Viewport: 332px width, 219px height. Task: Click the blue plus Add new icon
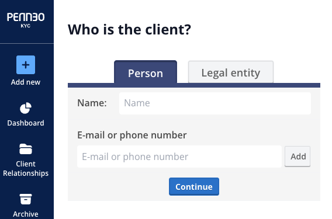point(26,65)
